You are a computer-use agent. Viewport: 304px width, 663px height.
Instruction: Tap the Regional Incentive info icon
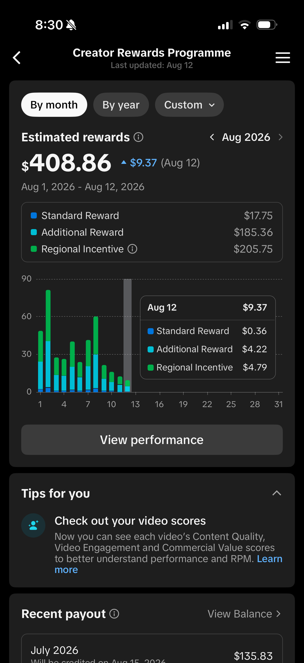coord(132,249)
